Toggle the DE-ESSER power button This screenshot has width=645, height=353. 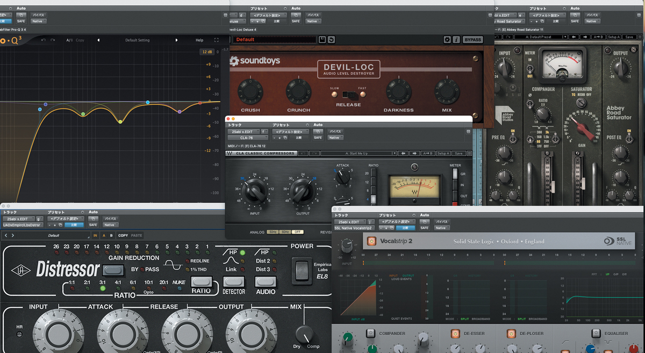point(455,334)
